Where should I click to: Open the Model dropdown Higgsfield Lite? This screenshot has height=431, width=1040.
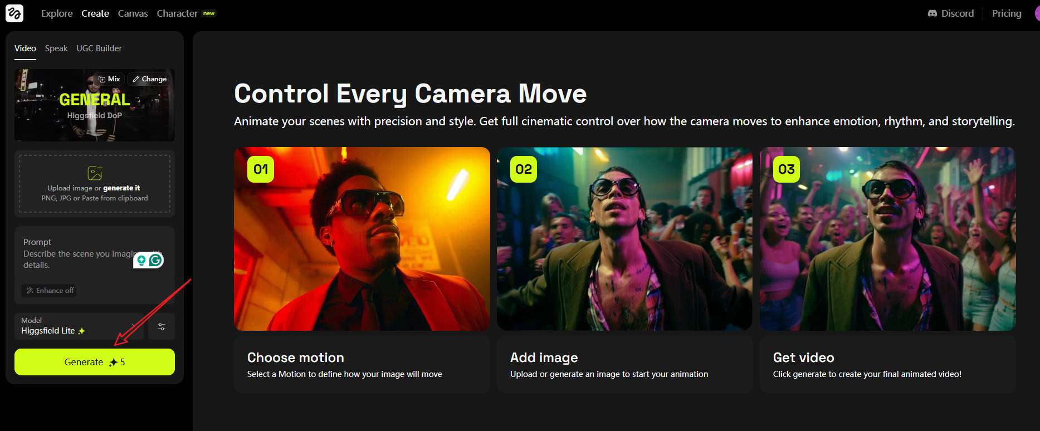(x=79, y=326)
